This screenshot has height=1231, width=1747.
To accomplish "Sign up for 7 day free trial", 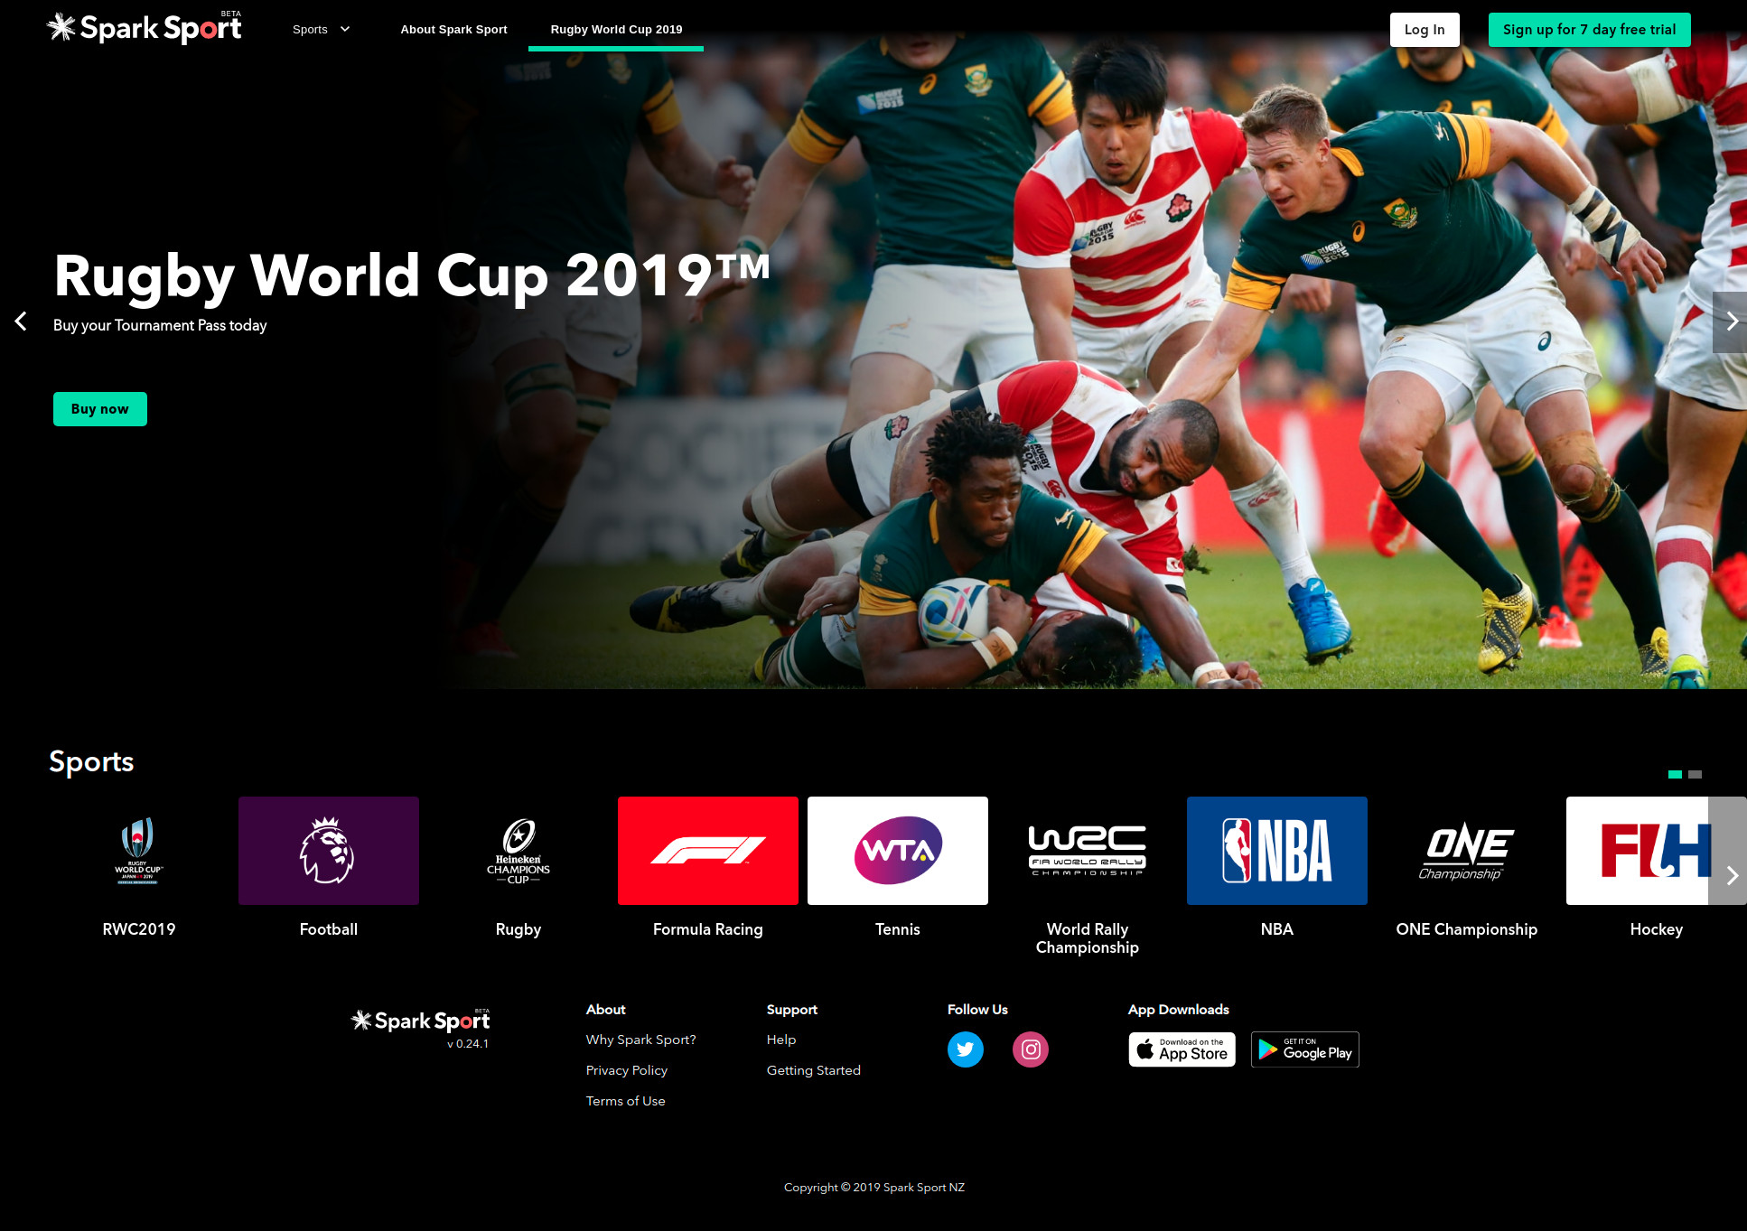I will click(1589, 30).
